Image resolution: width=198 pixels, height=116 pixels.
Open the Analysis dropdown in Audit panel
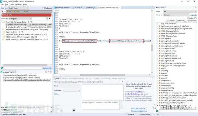72,90
